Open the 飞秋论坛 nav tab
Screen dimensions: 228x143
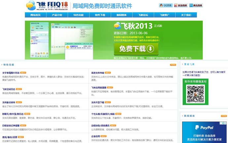click(143, 15)
